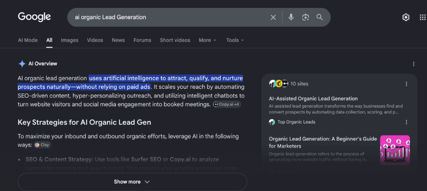
Task: Clear the search box with X icon
Action: (273, 18)
